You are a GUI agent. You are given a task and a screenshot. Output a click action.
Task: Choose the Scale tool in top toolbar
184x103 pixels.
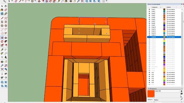pyautogui.click(x=54, y=1)
